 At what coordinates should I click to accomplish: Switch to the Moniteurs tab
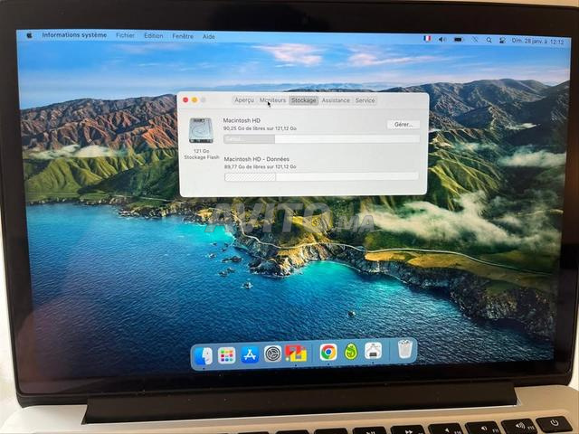(x=272, y=100)
